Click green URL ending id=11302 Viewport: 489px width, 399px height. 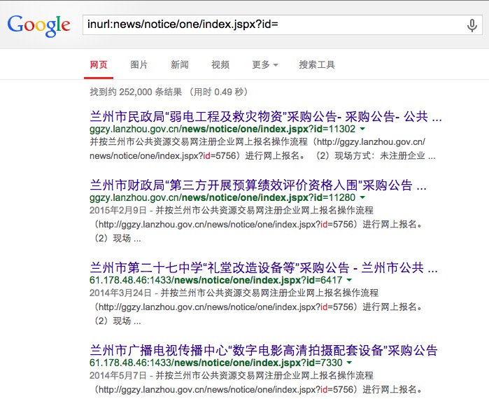(222, 129)
